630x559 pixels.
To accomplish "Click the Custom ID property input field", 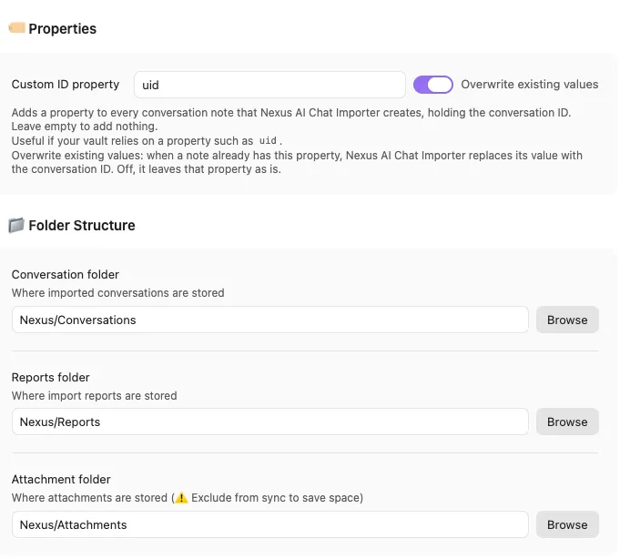I will tap(269, 85).
